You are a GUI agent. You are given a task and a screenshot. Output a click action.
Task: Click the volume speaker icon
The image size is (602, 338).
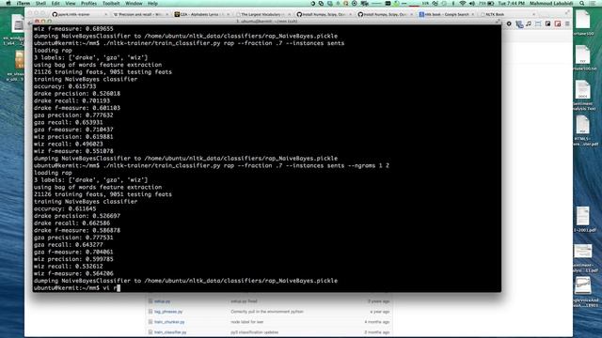(x=472, y=3)
